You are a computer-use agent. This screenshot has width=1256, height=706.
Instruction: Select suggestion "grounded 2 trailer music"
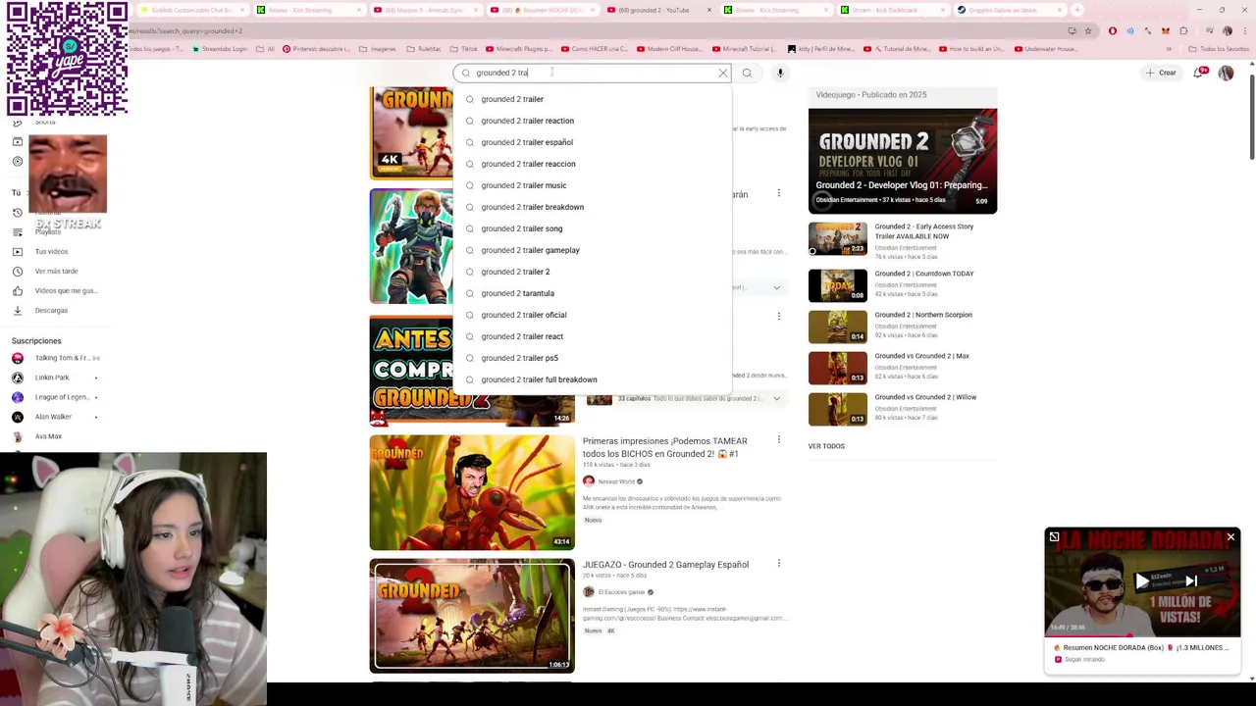click(x=593, y=185)
